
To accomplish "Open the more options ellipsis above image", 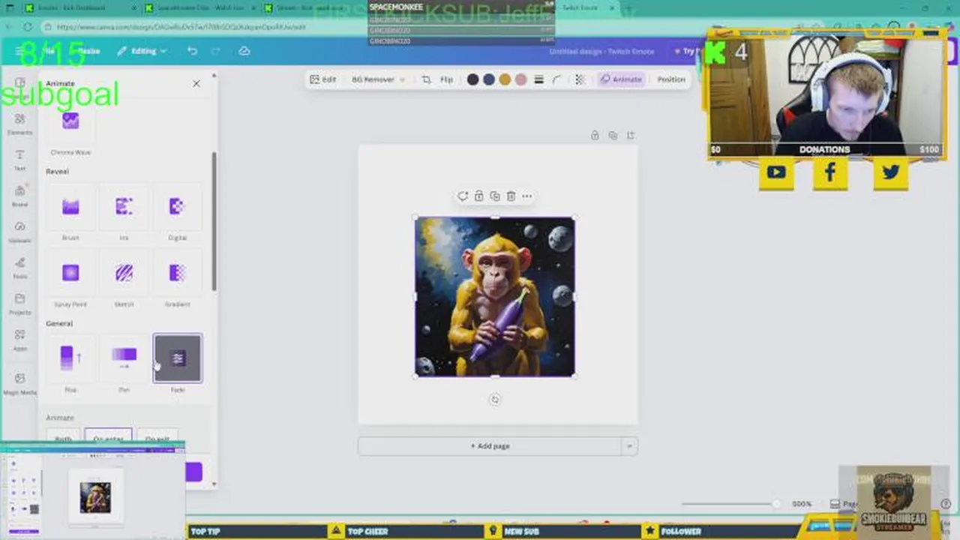I will coord(527,196).
